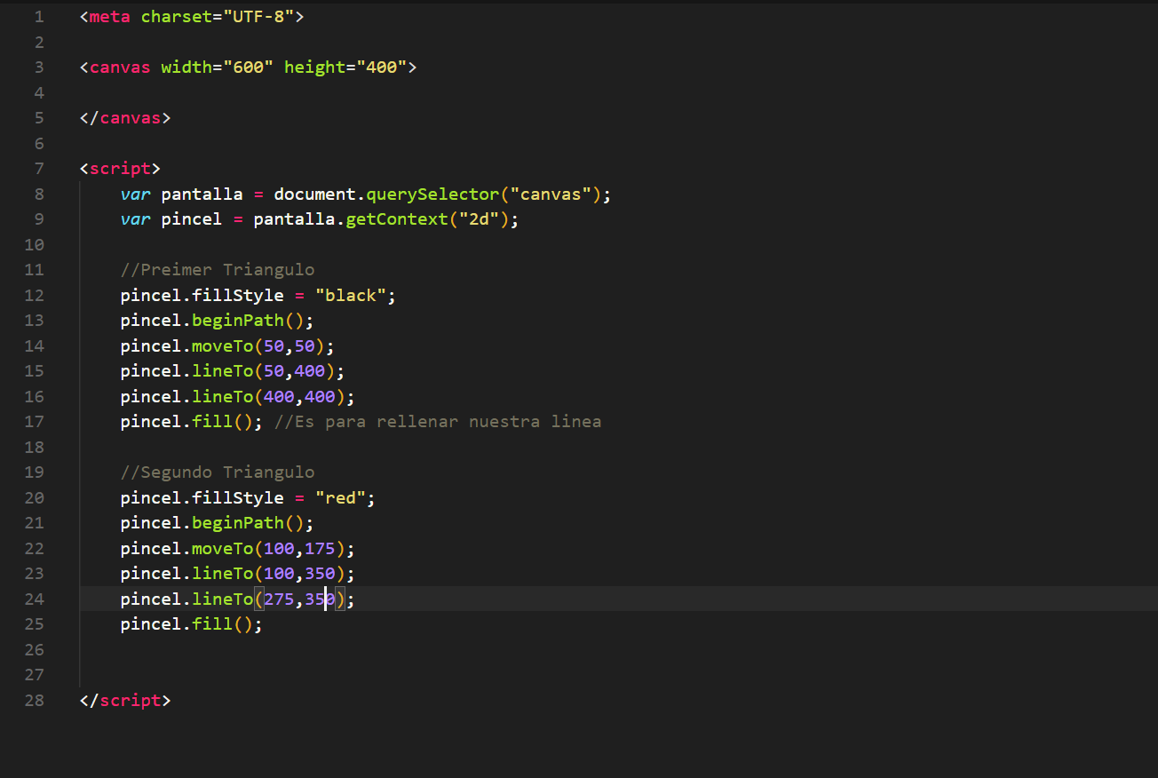Click gutter line number 28
Image resolution: width=1158 pixels, height=778 pixels.
click(34, 700)
